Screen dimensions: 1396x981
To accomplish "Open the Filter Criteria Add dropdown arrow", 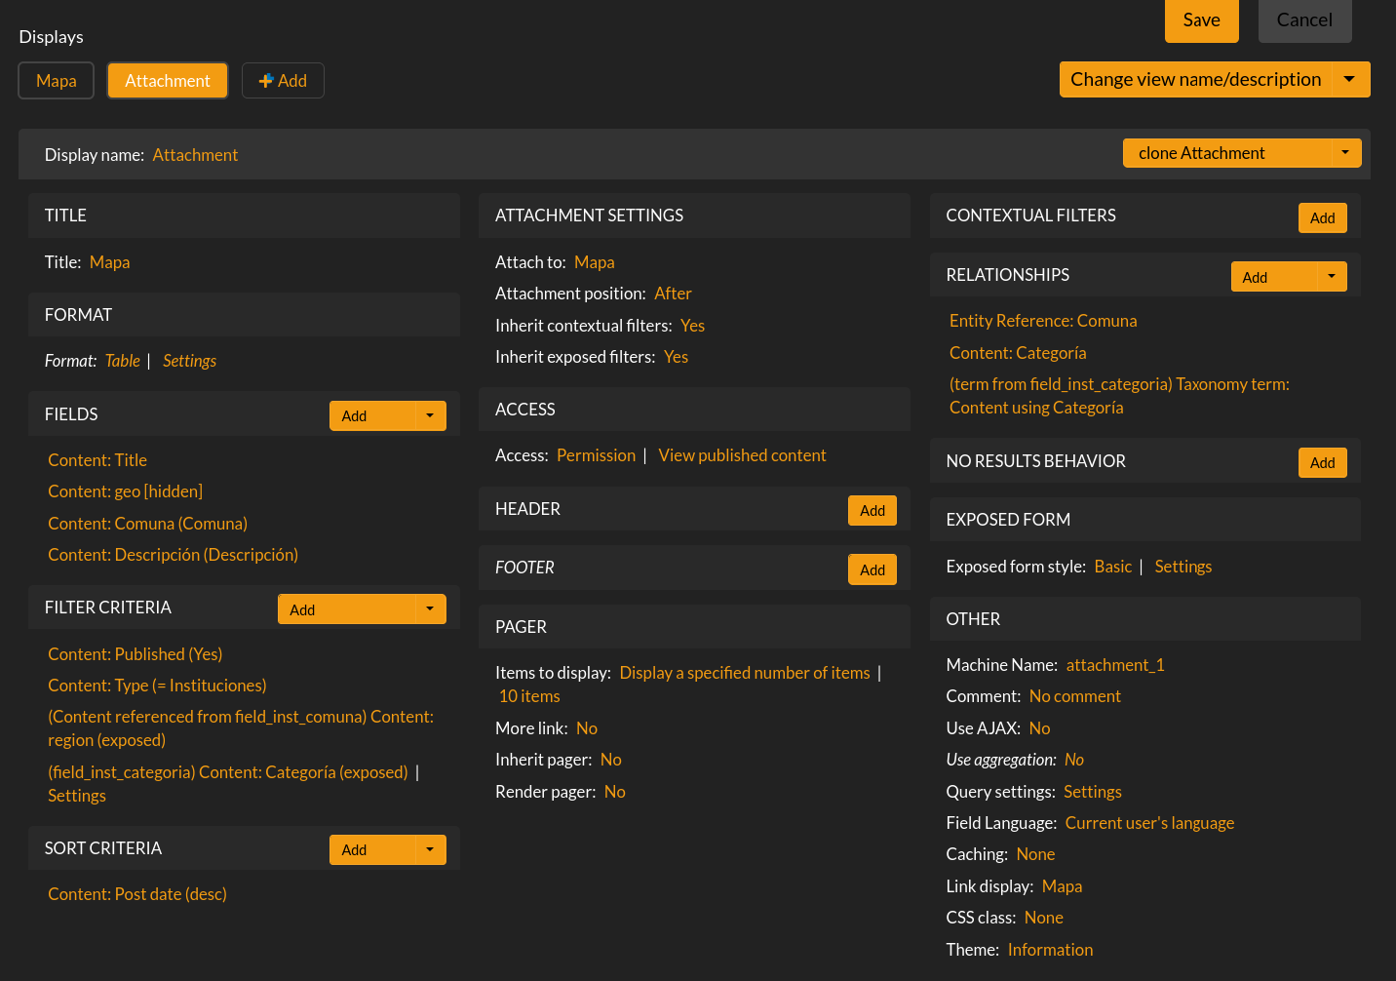I will coord(430,609).
